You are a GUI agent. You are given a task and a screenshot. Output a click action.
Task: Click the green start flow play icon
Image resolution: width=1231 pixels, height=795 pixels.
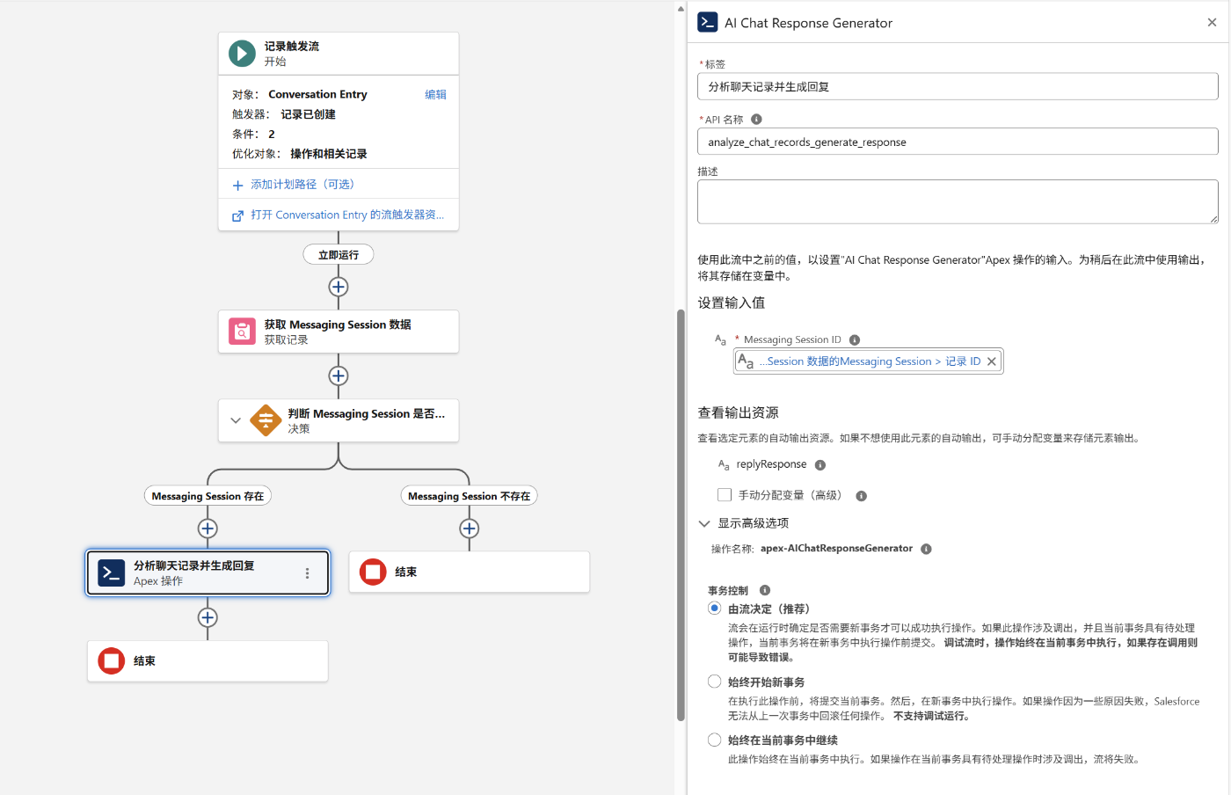[242, 54]
